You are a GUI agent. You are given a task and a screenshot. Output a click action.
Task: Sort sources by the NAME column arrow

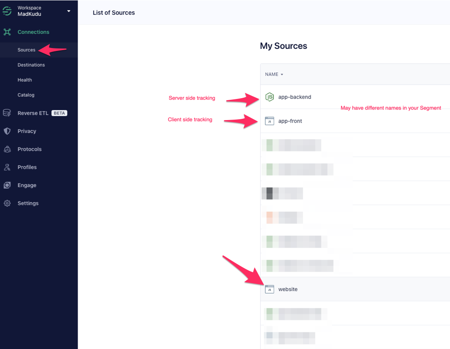point(282,75)
